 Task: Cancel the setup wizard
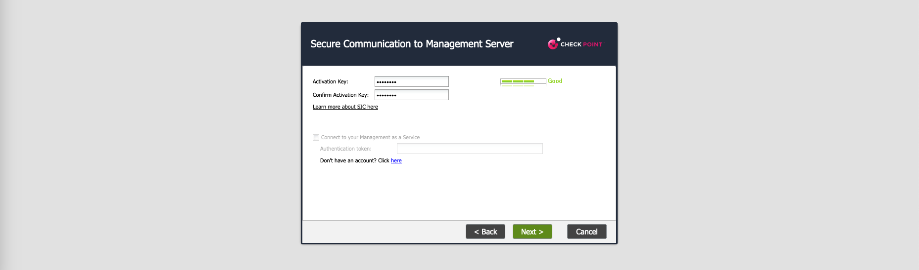586,231
